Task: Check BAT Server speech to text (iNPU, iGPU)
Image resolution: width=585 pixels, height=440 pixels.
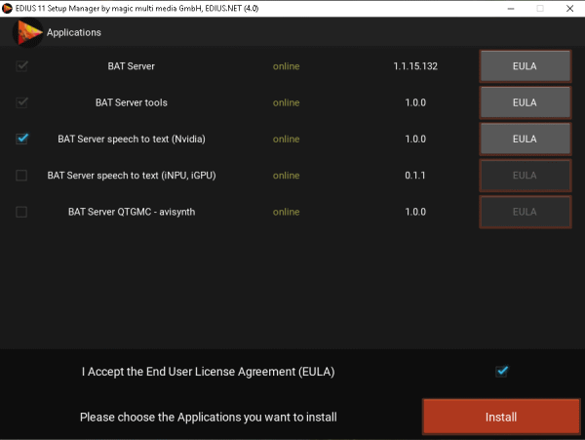Action: click(x=21, y=175)
